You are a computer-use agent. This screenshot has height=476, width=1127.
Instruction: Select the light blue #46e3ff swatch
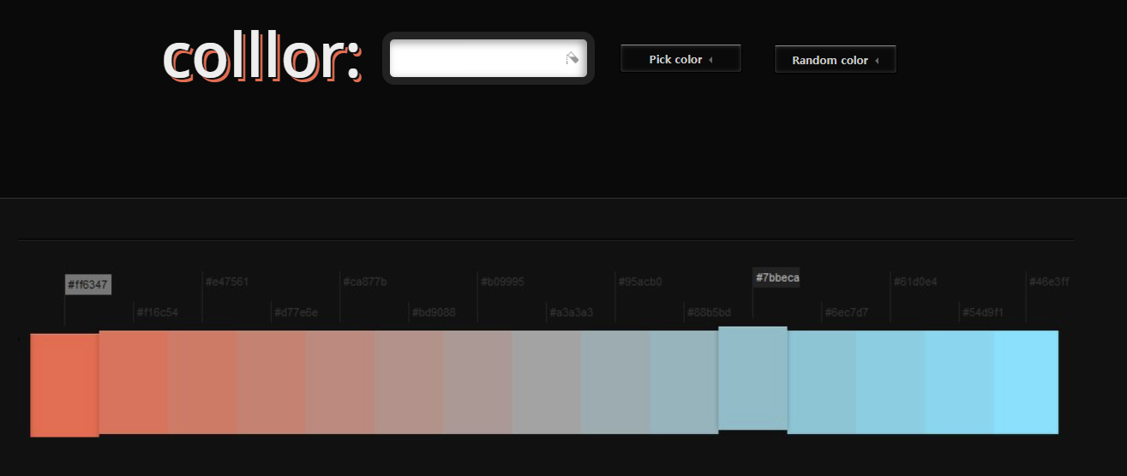point(1027,382)
